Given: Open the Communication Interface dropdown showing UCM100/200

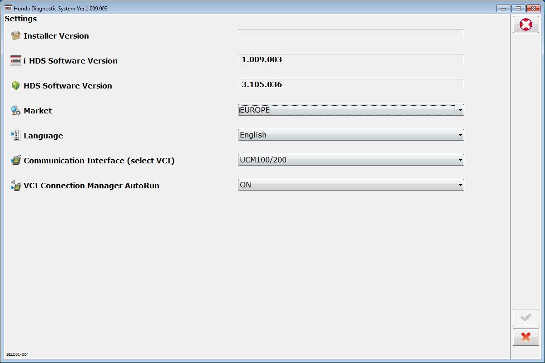Looking at the screenshot, I should (x=351, y=160).
